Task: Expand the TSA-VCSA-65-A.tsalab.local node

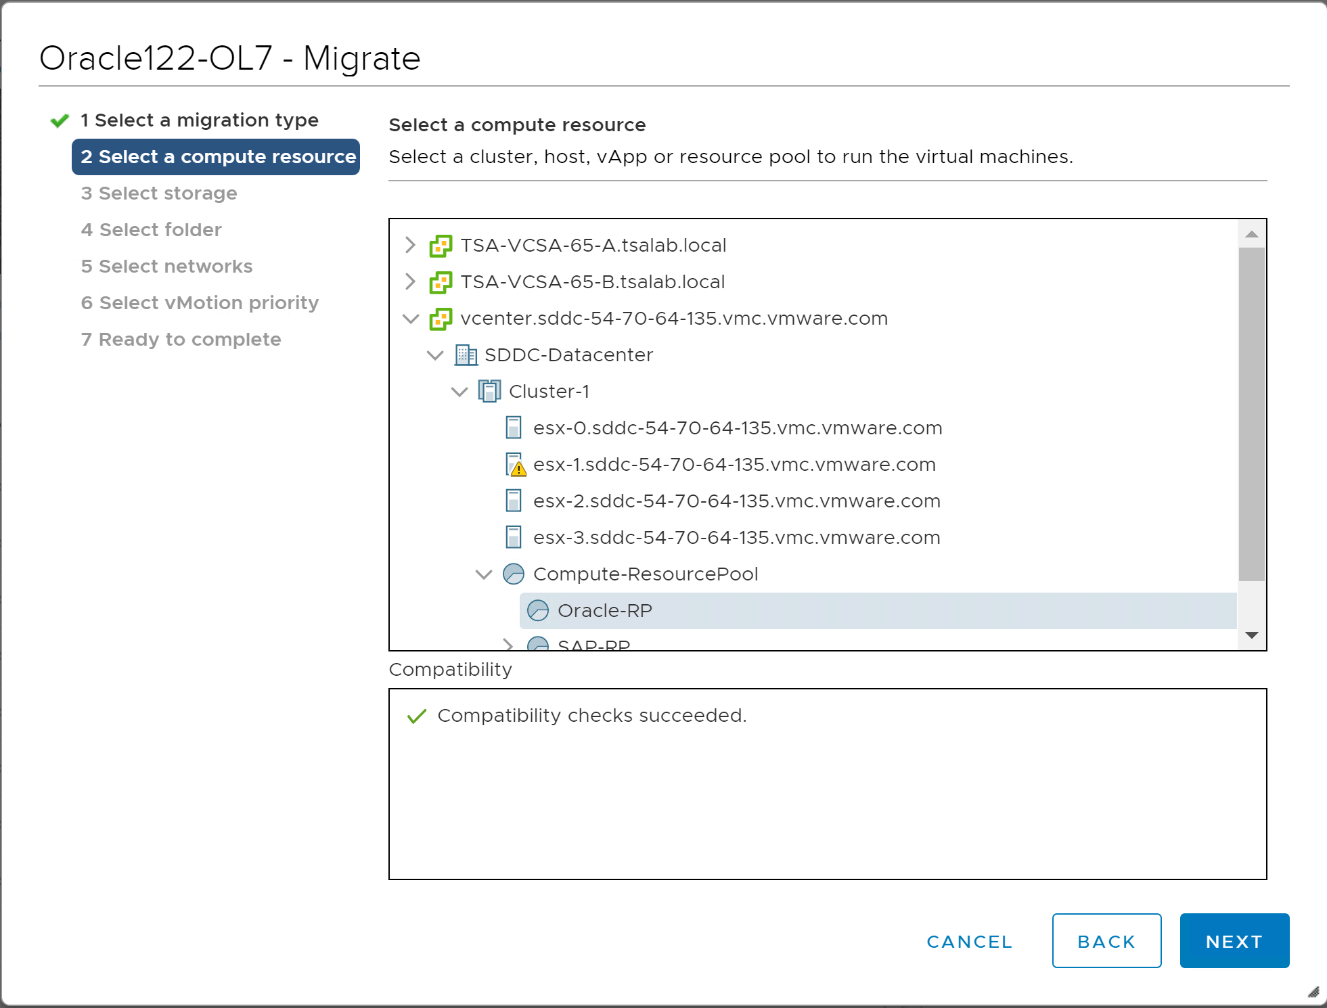Action: 410,245
